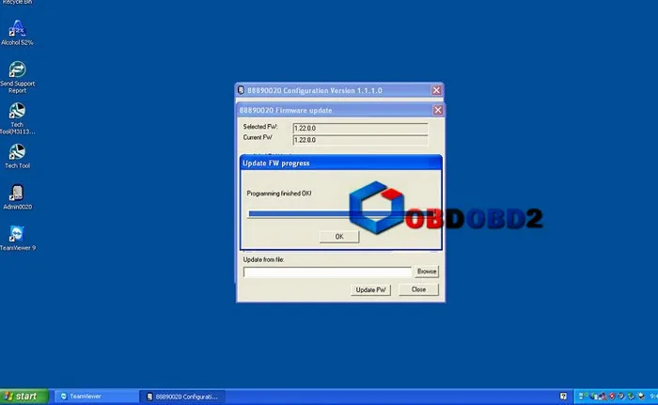Click in the Update from file field
The image size is (658, 405).
[x=327, y=272]
